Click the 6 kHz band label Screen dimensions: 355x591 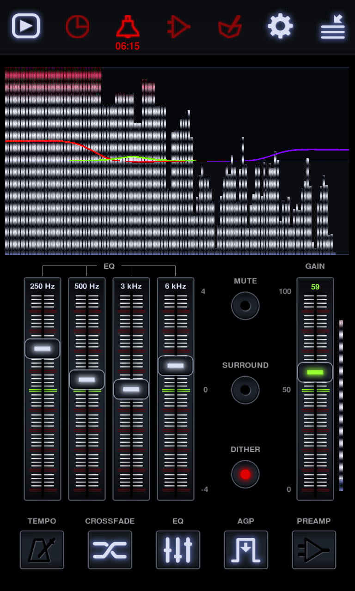click(x=176, y=286)
